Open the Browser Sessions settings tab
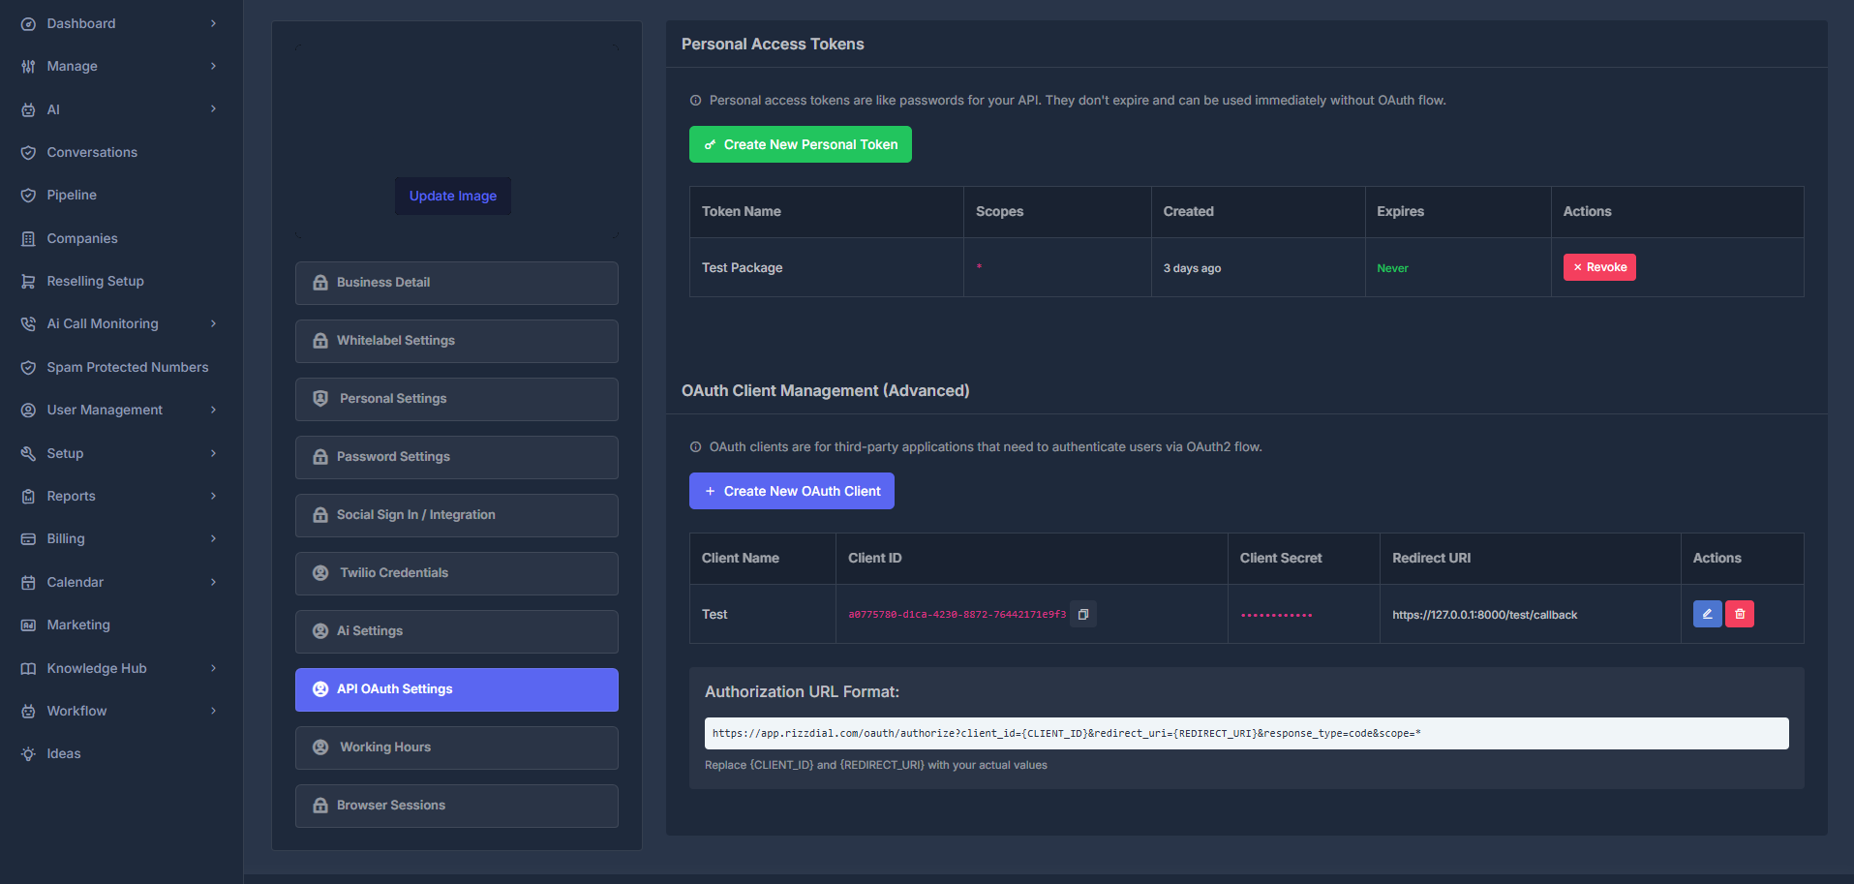The image size is (1854, 884). click(x=456, y=805)
